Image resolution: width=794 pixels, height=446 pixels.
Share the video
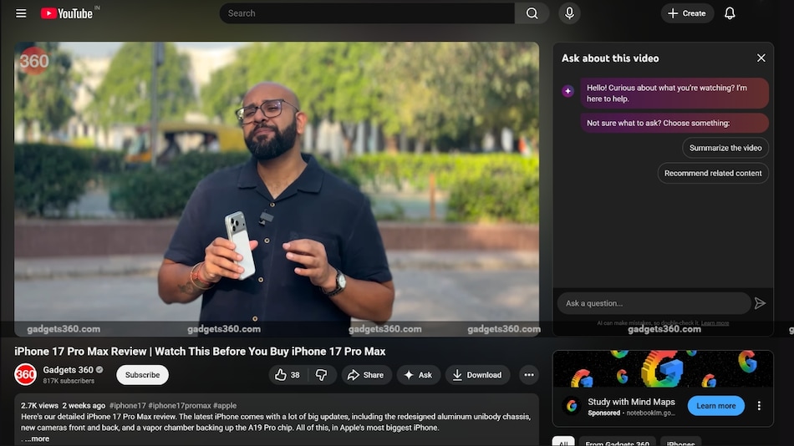coord(365,375)
